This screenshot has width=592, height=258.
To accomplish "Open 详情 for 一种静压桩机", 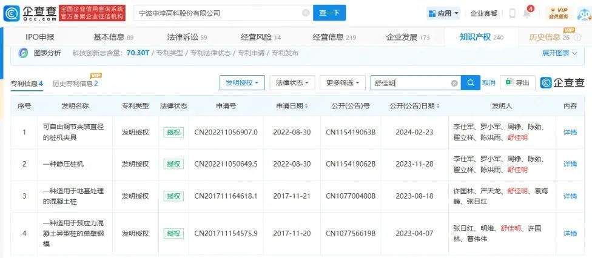I will (x=570, y=164).
